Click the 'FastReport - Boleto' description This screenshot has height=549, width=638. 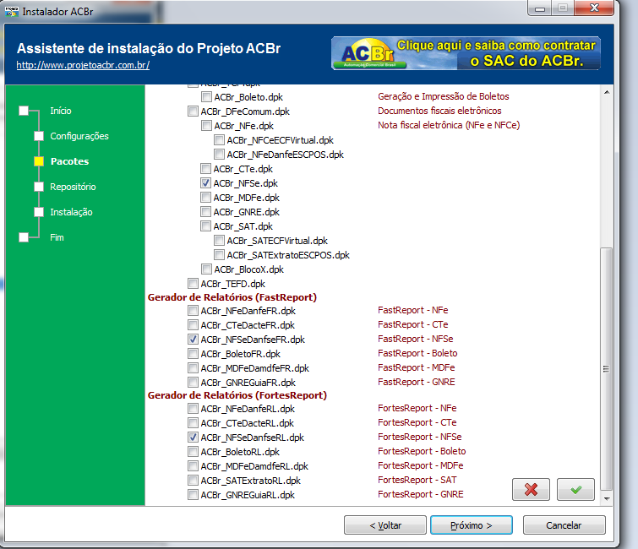[x=417, y=353]
